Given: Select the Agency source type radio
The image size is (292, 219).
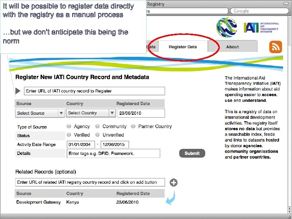Looking at the screenshot, I should coord(69,126).
